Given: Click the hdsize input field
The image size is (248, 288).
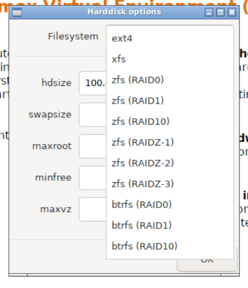Looking at the screenshot, I should pos(93,83).
